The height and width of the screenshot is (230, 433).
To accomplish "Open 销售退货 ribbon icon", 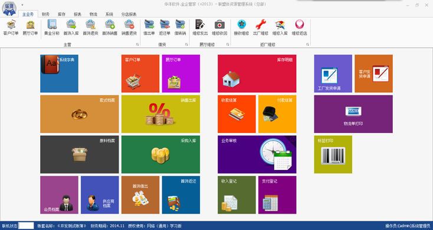I will pyautogui.click(x=129, y=28).
